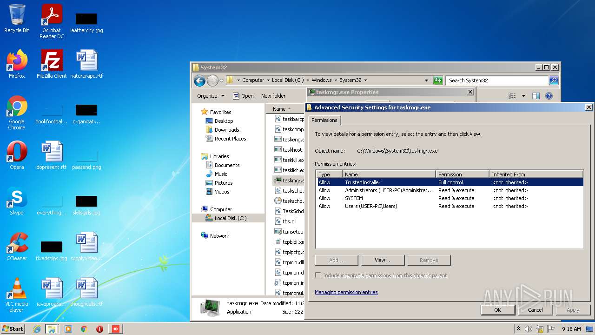
Task: Click the clock in the taskbar
Action: pyautogui.click(x=571, y=329)
